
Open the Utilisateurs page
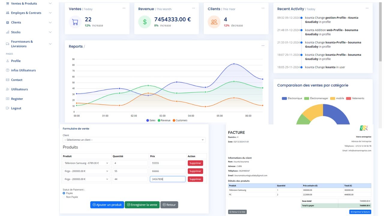click(x=19, y=89)
